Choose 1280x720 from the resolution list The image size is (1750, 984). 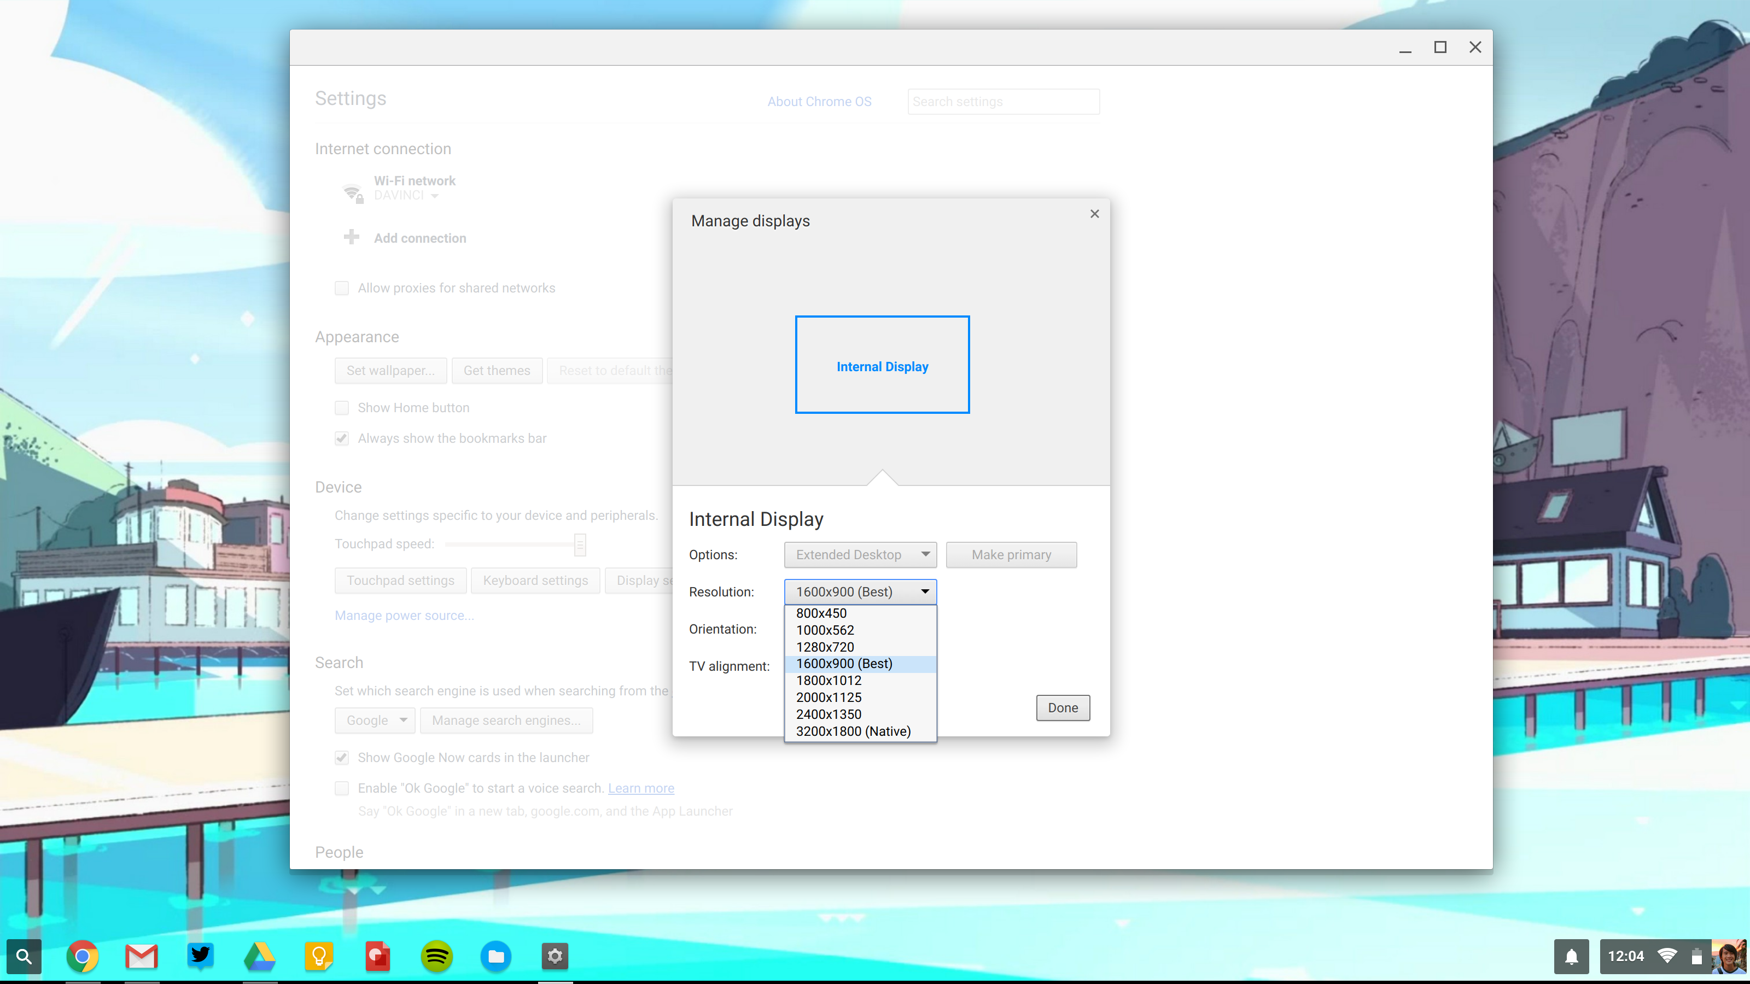[x=825, y=647]
